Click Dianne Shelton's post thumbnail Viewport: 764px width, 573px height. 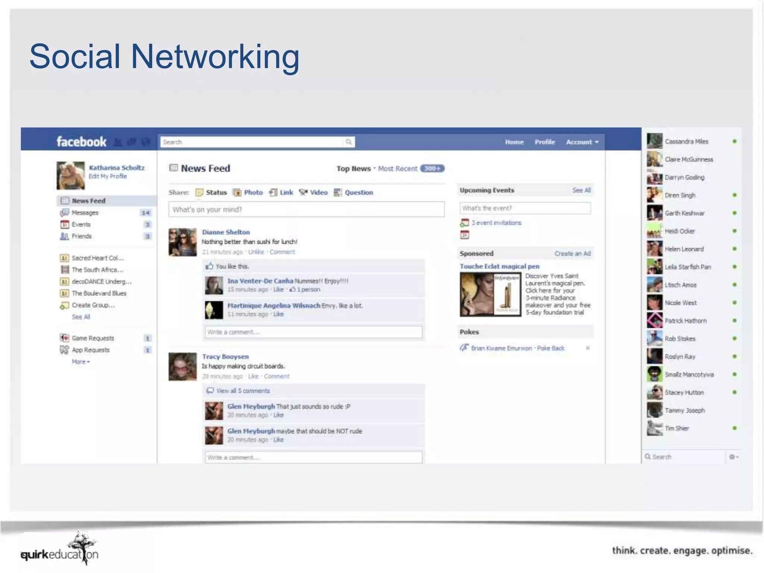click(182, 242)
